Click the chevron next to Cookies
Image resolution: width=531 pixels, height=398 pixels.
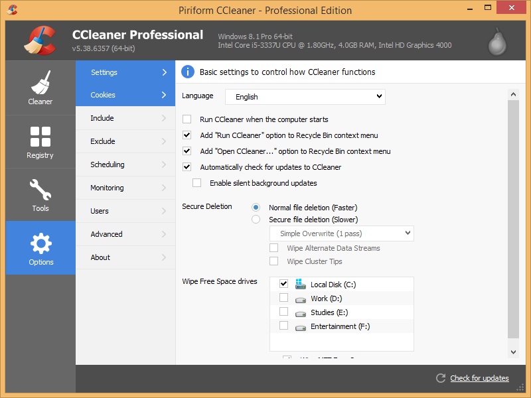click(x=164, y=95)
